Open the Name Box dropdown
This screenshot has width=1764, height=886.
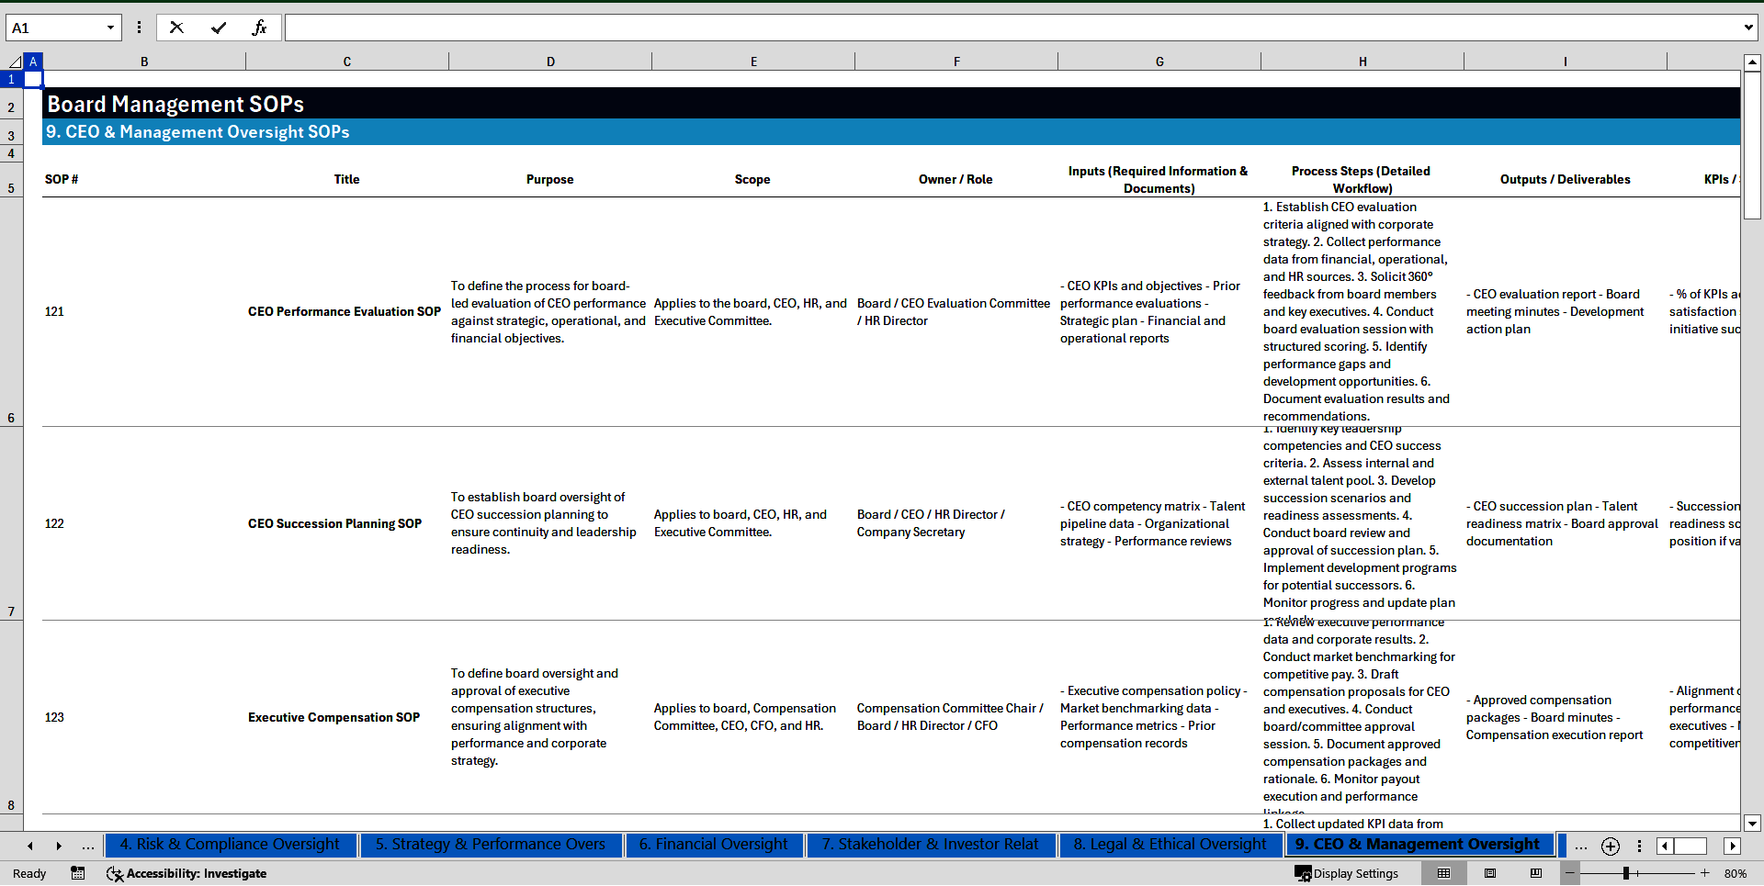click(x=110, y=28)
